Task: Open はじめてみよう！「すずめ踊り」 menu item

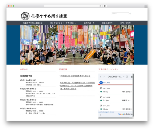Action: (63, 23)
